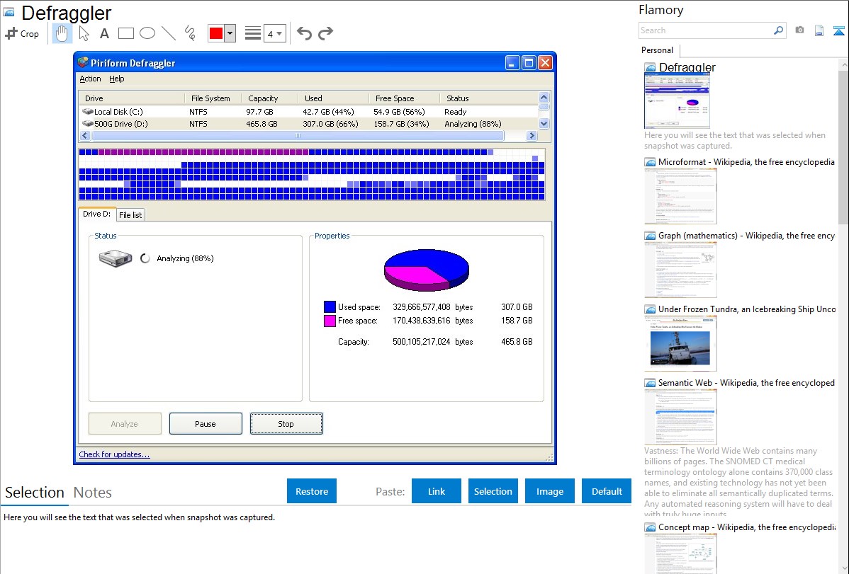Click the drive list scroll down arrow
The width and height of the screenshot is (849, 574).
point(544,124)
